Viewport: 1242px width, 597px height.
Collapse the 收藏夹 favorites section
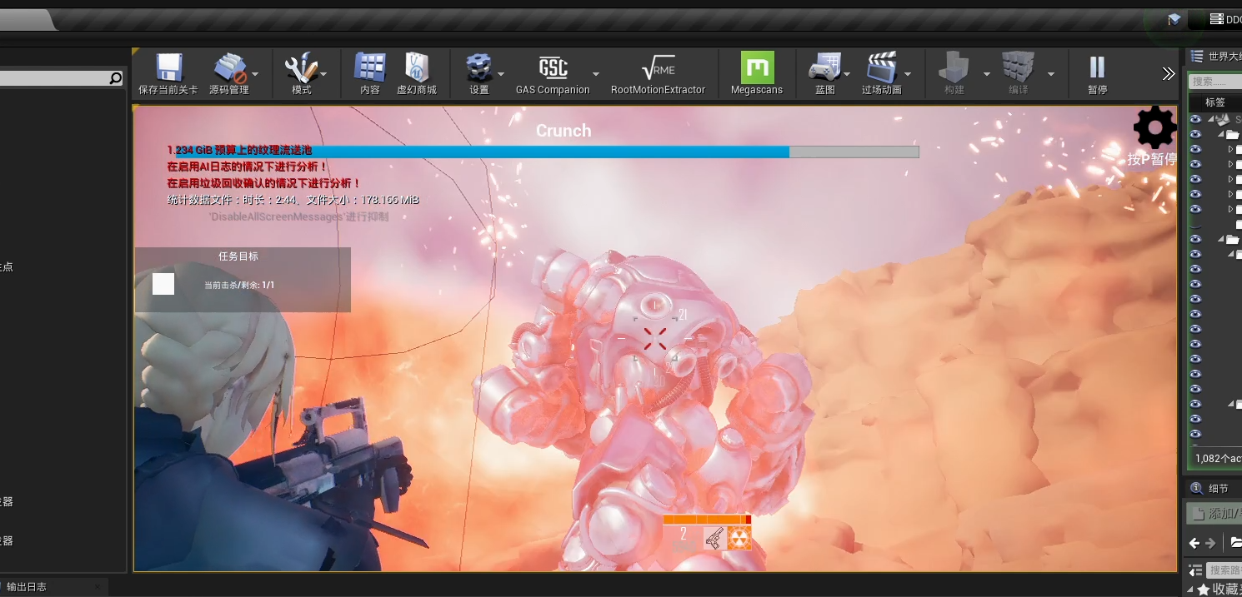1191,590
